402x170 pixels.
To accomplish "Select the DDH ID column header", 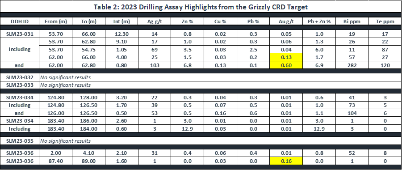I will [x=20, y=21].
